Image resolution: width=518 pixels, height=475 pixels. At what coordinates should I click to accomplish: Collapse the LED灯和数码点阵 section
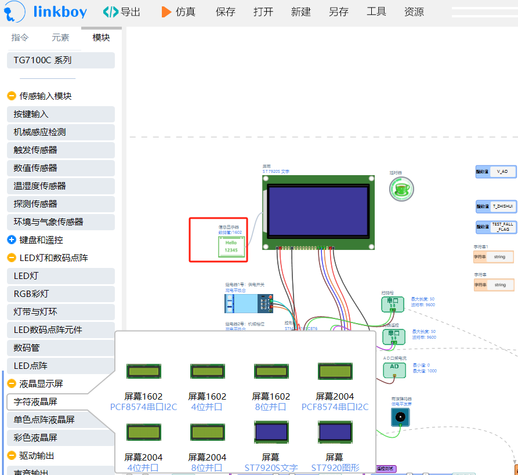tap(11, 258)
